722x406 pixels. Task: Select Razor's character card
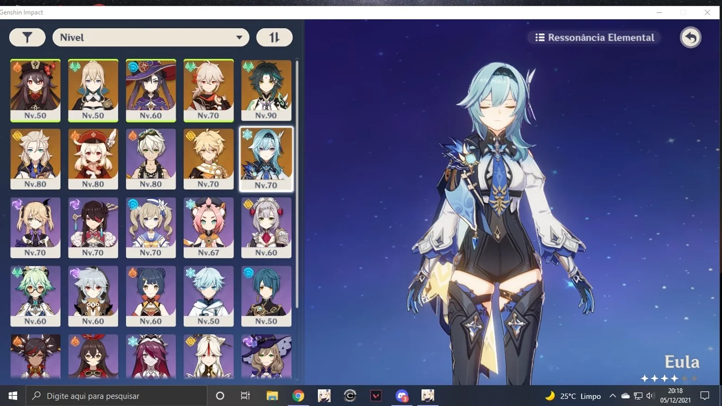(x=93, y=296)
